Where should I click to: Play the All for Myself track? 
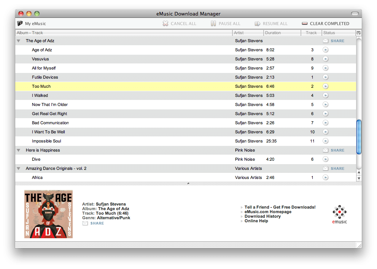click(326, 68)
